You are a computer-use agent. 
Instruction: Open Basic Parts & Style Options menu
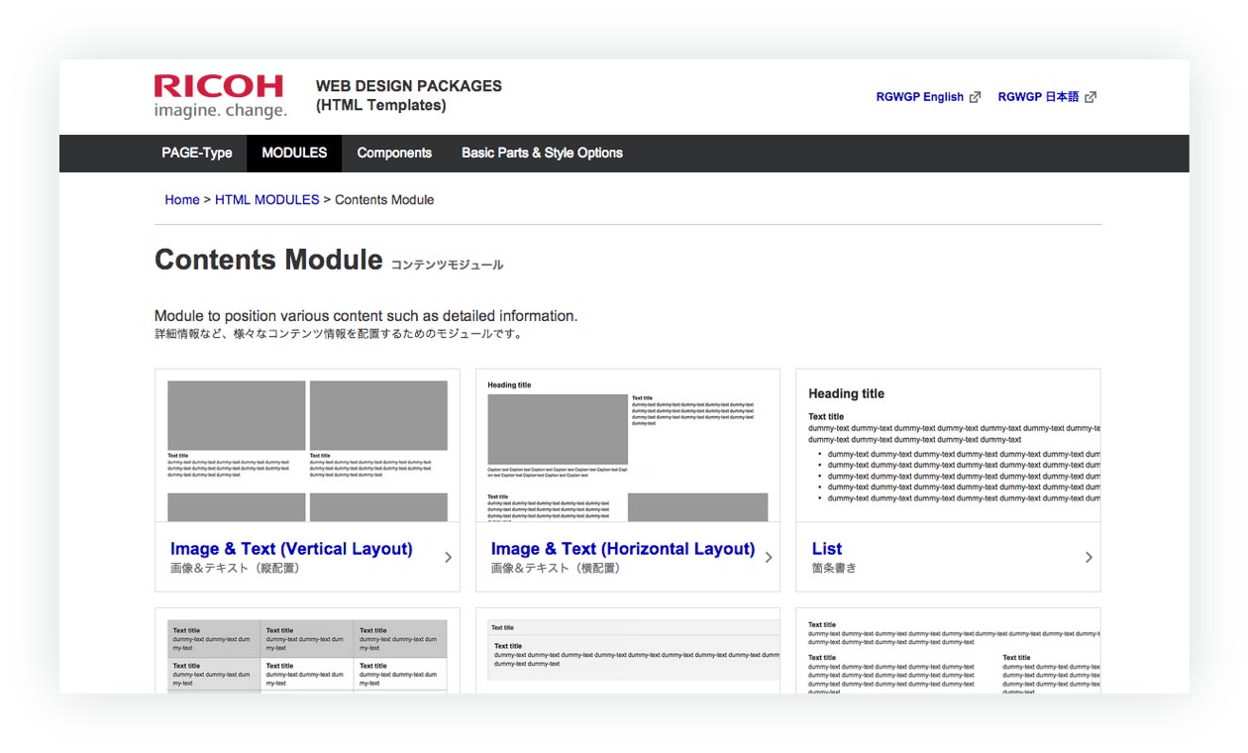coord(542,153)
